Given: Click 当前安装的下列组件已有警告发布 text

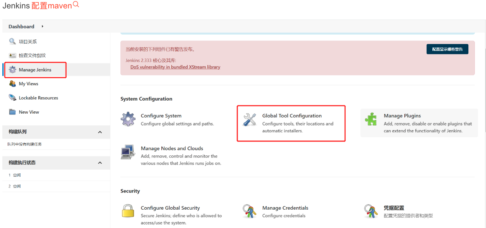Looking at the screenshot, I should (160, 49).
